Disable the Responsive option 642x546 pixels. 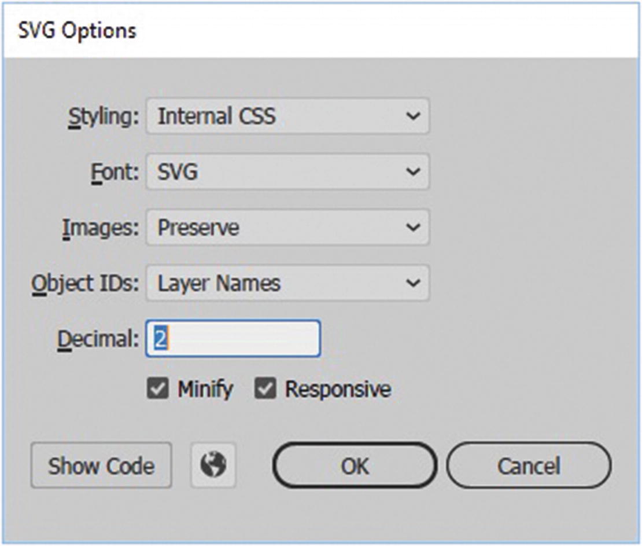(x=265, y=389)
